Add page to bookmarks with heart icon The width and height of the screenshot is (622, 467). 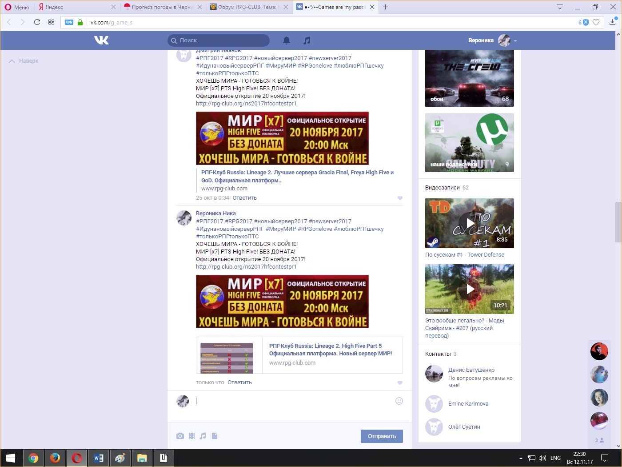pos(596,22)
